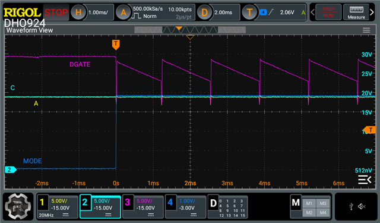Click the STOP/RUN button
380x223 pixels.
(328, 12)
